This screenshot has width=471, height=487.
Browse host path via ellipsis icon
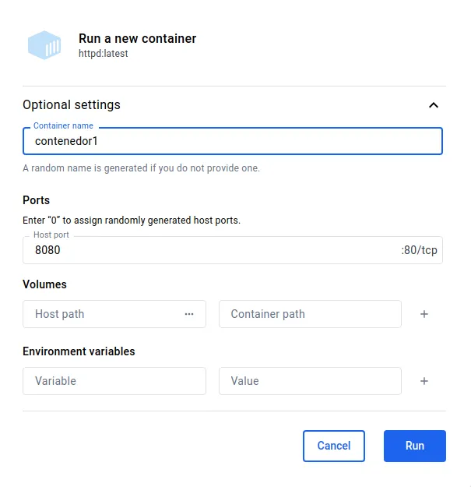[x=189, y=314]
